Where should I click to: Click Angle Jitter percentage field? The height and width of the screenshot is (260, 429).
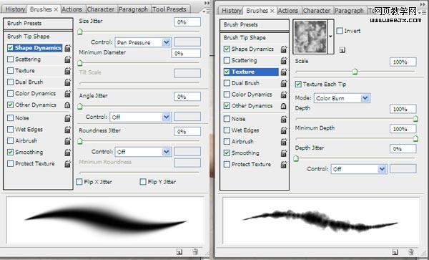[x=187, y=97]
